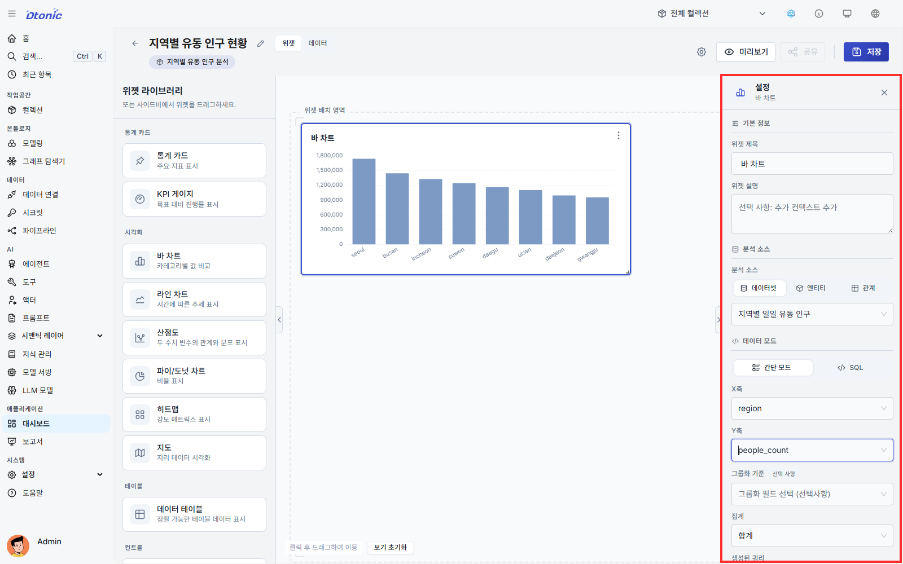Open 파이프라인 in sidebar
This screenshot has height=564, width=903.
point(56,231)
